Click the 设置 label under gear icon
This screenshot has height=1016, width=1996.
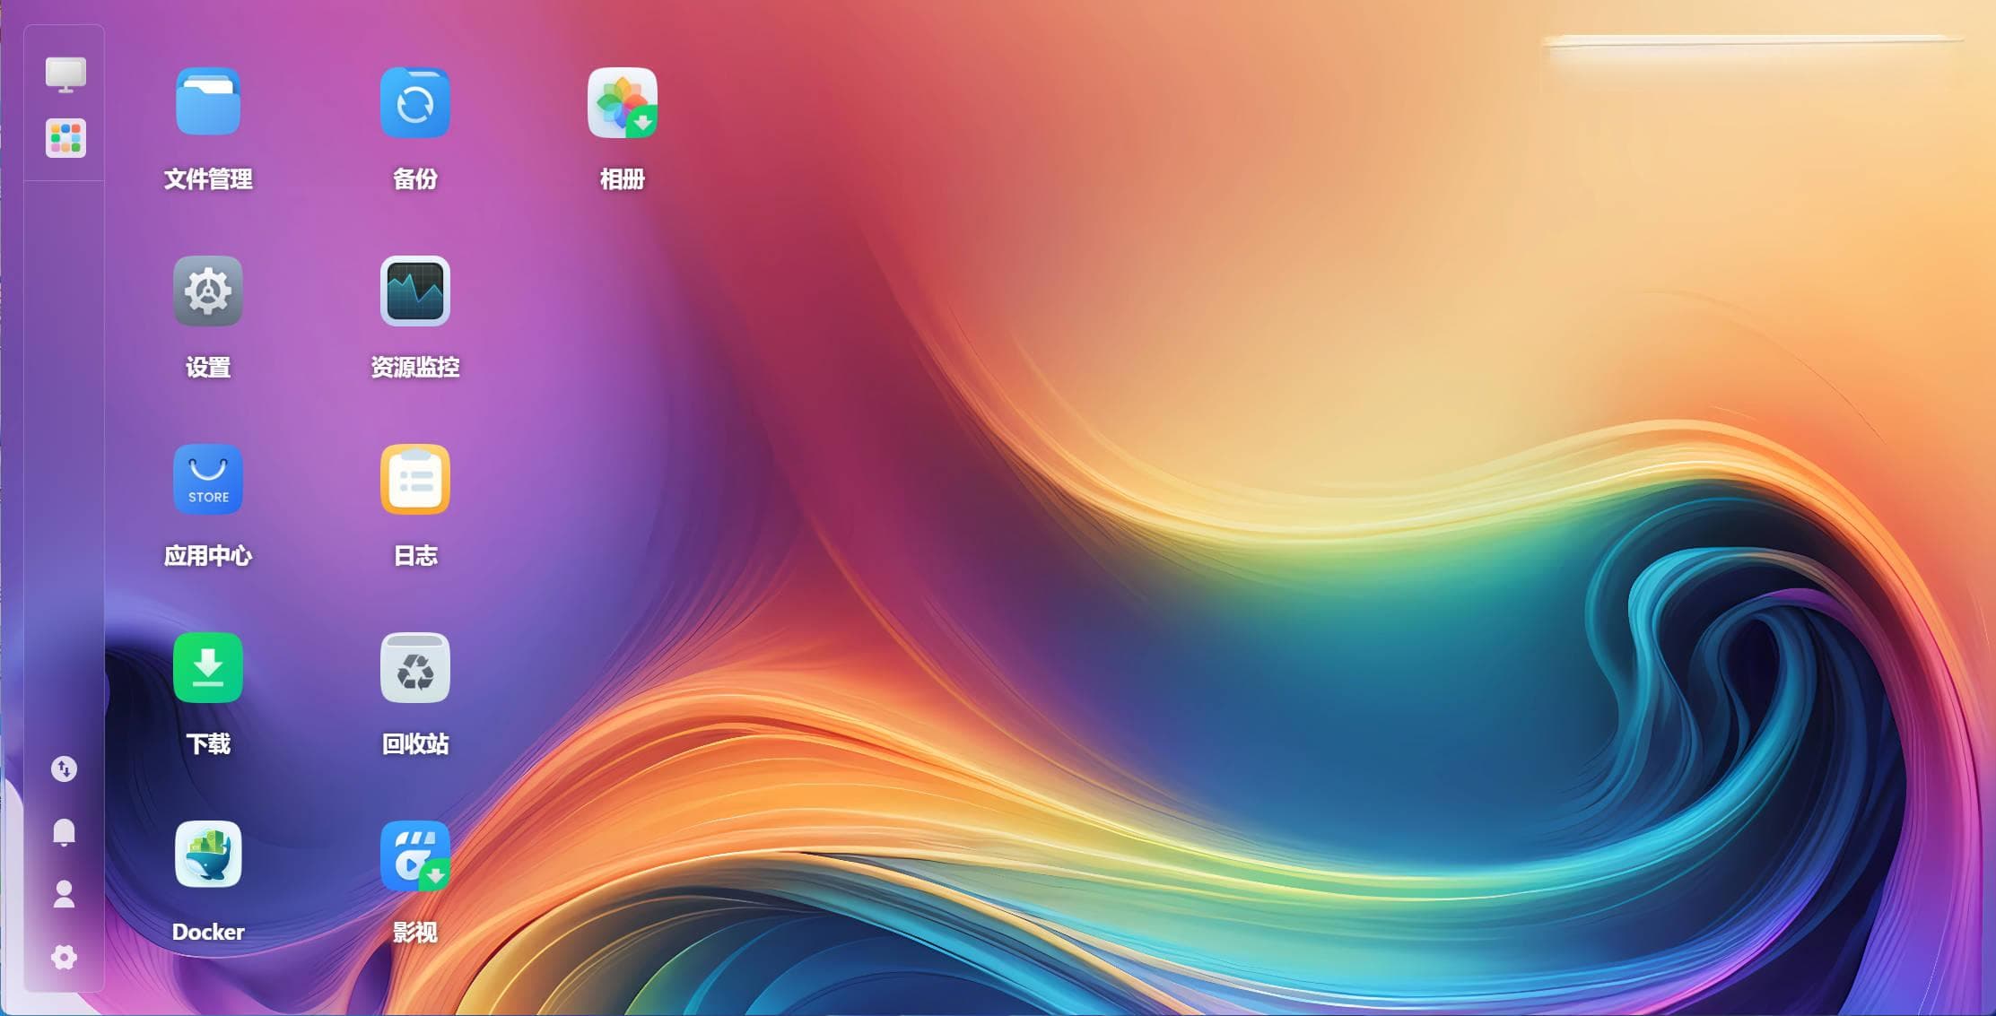(x=208, y=367)
